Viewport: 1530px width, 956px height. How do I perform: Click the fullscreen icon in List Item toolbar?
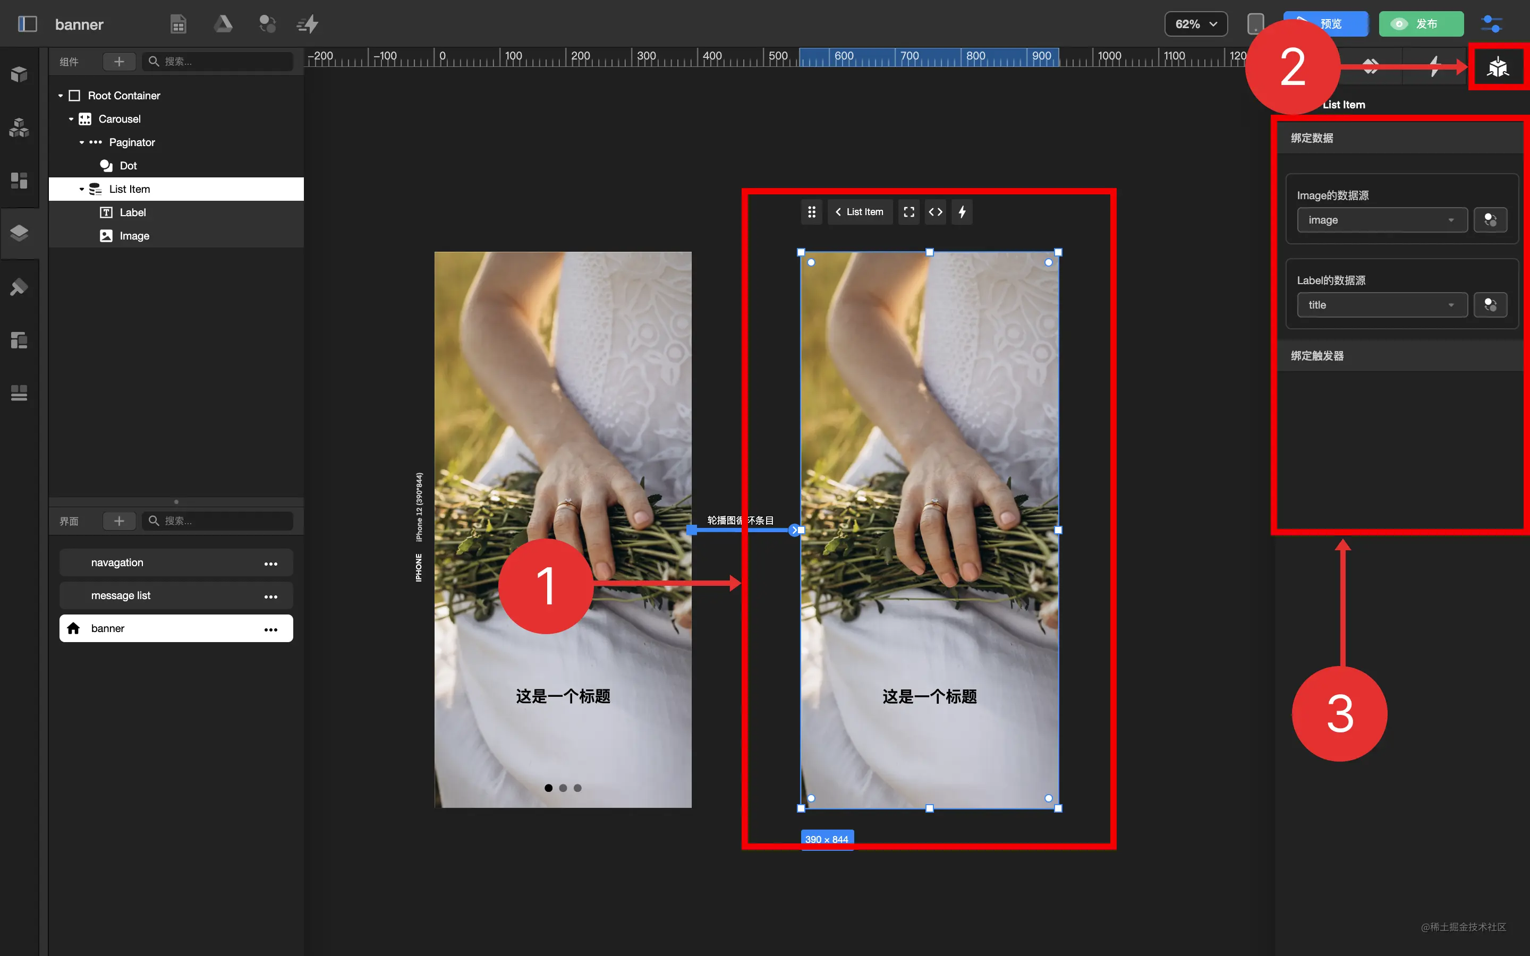pyautogui.click(x=908, y=212)
